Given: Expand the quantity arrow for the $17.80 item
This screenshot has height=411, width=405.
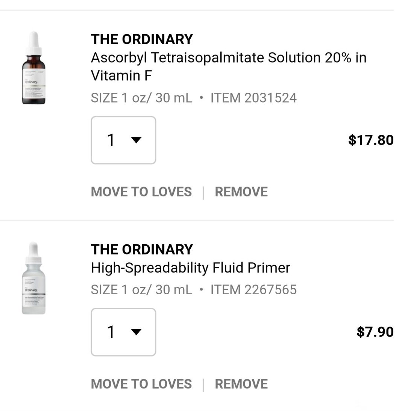Looking at the screenshot, I should [x=136, y=140].
